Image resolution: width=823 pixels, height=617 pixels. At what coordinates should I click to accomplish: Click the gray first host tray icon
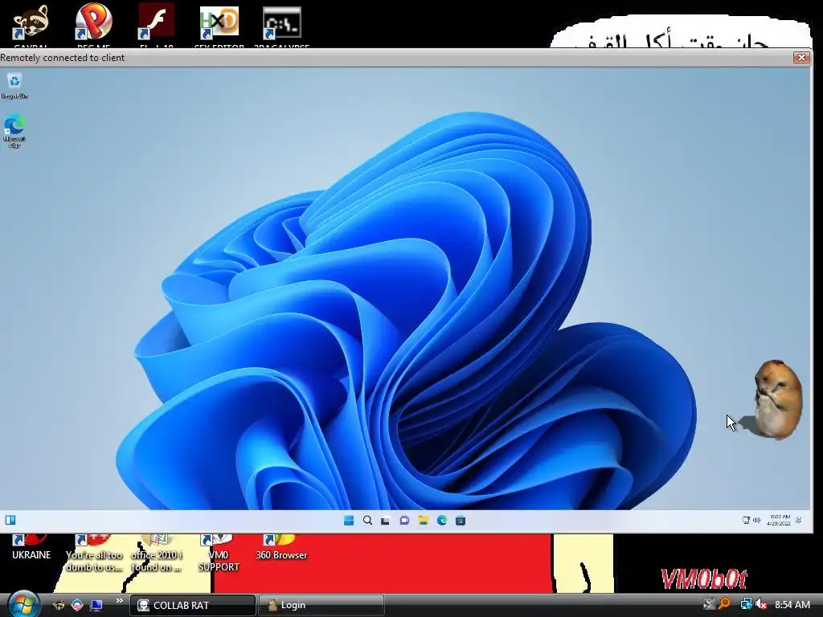[x=709, y=604]
